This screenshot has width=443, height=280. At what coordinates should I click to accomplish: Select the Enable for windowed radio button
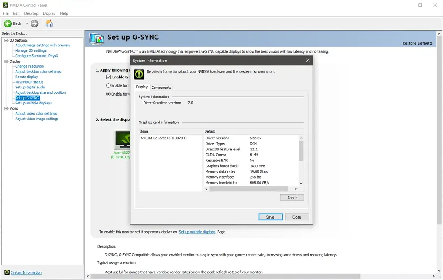click(109, 94)
